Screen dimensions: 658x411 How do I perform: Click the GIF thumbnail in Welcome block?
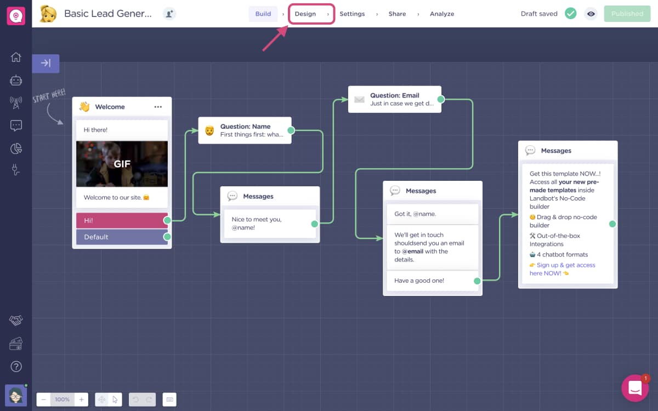[x=122, y=164]
